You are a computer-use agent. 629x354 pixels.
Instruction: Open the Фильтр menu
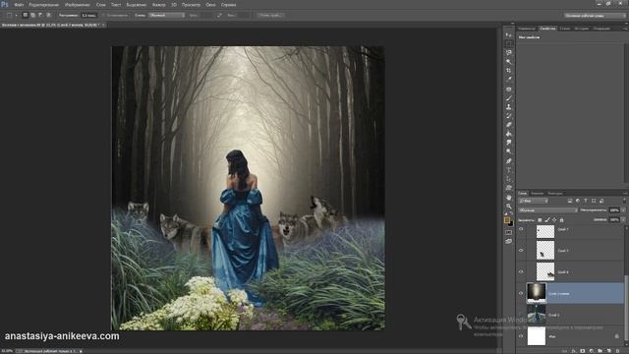coord(159,5)
